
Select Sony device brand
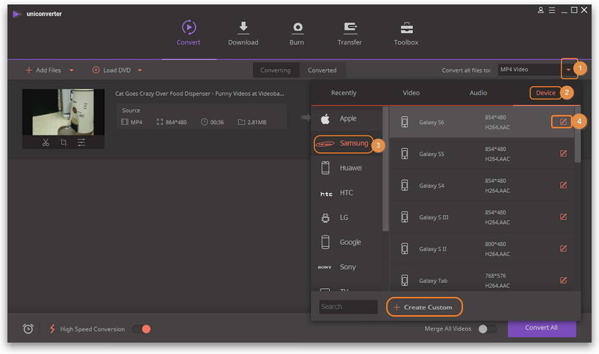(x=347, y=267)
